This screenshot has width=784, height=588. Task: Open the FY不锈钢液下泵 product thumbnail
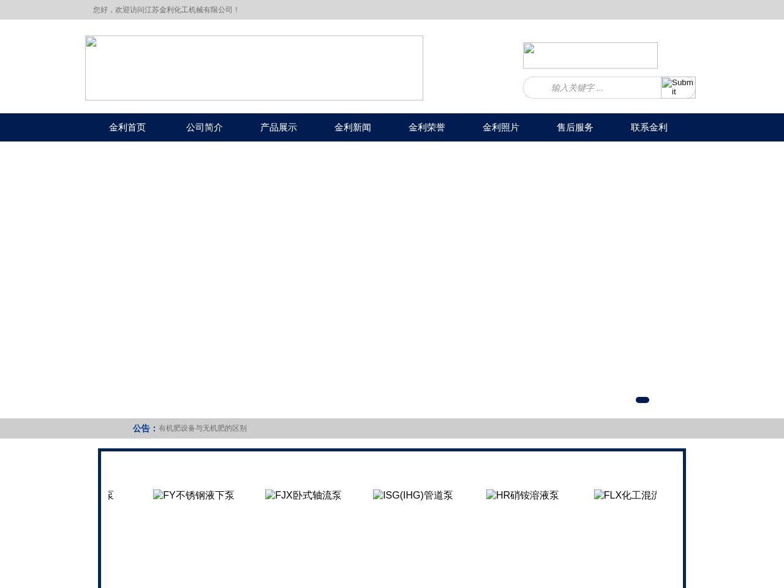194,496
